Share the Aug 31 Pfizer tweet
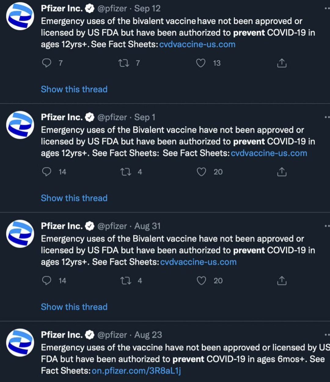The height and width of the screenshot is (382, 330). pyautogui.click(x=282, y=281)
